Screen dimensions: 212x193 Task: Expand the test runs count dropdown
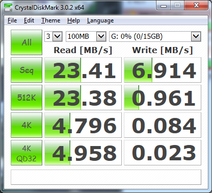54,36
